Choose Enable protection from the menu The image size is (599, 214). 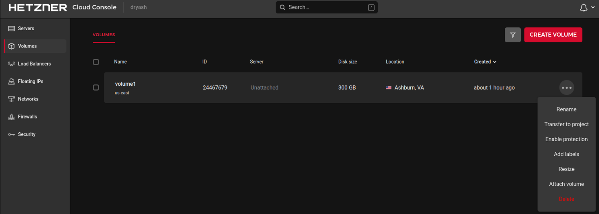(x=566, y=139)
